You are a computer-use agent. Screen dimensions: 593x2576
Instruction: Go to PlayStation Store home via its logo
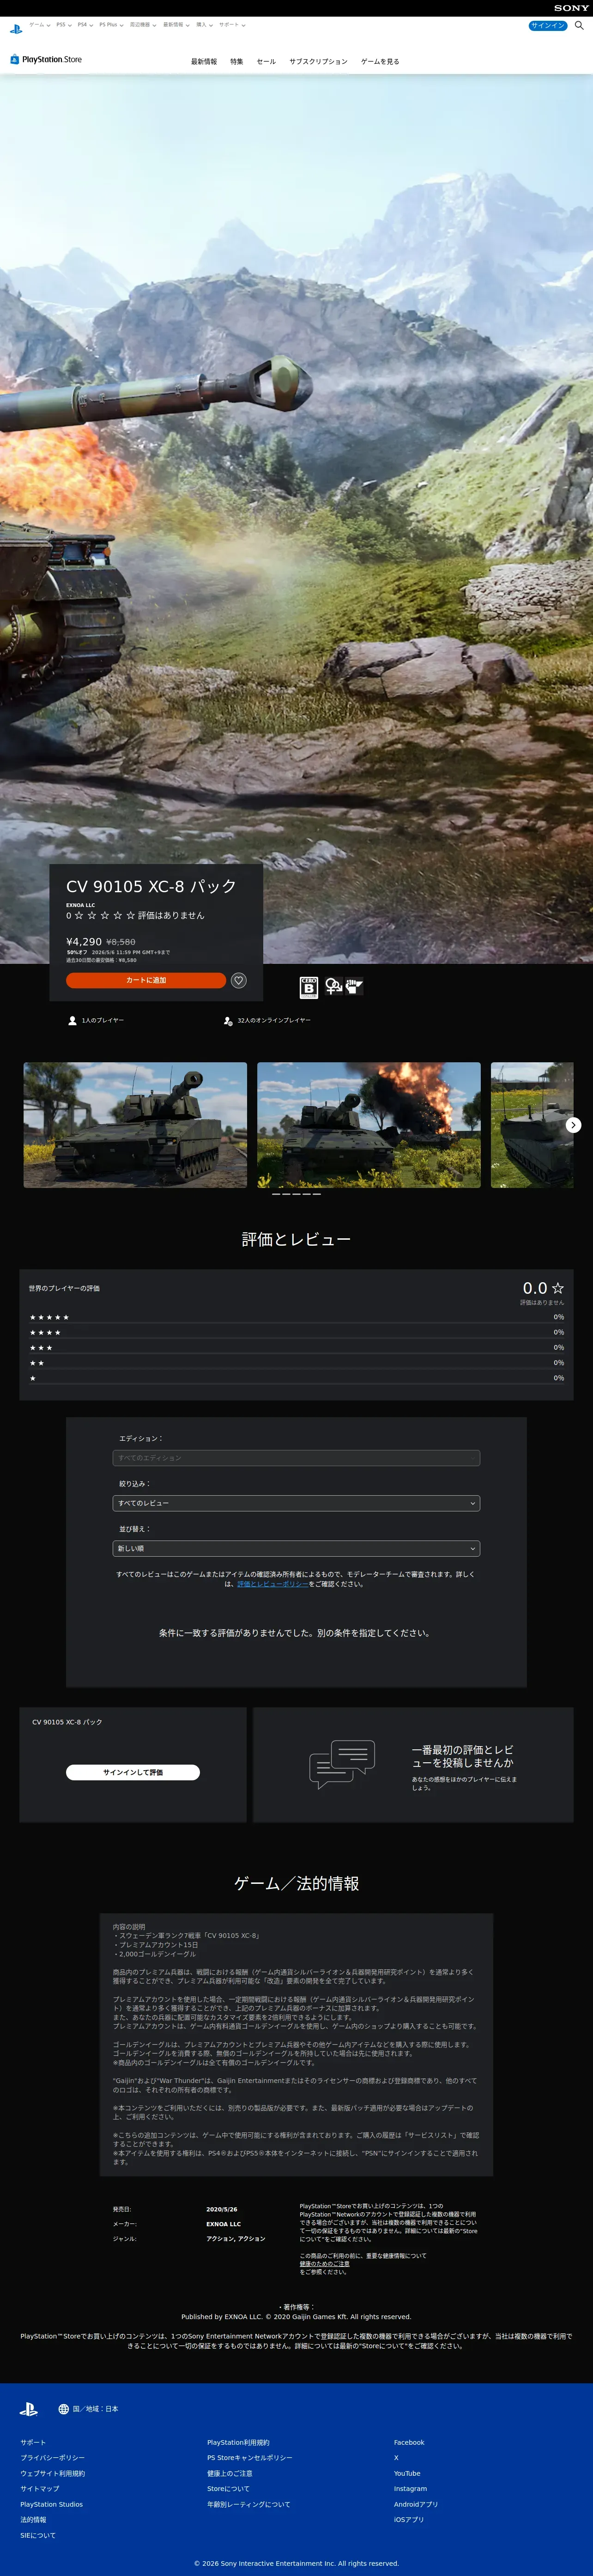pyautogui.click(x=46, y=60)
